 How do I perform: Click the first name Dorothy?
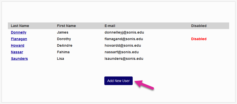point(64,39)
